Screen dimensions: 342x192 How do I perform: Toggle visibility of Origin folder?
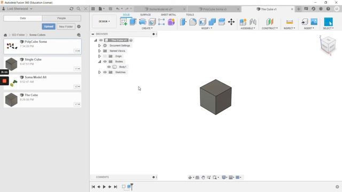pos(105,56)
